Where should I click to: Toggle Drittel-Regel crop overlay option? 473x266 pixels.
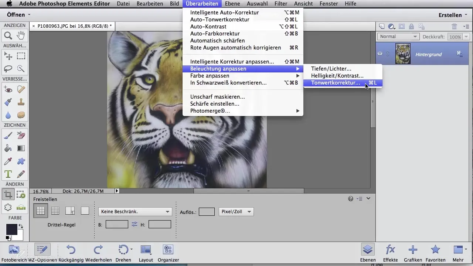(41, 211)
